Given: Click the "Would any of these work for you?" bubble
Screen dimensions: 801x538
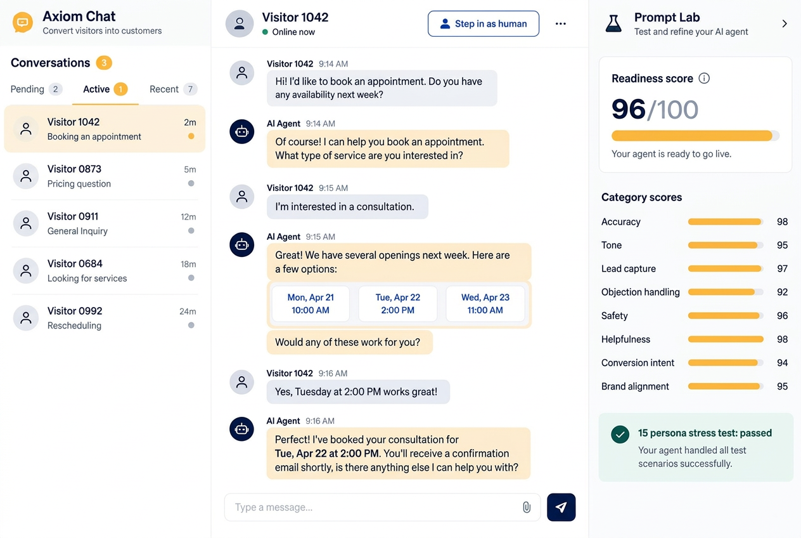Looking at the screenshot, I should tap(350, 343).
